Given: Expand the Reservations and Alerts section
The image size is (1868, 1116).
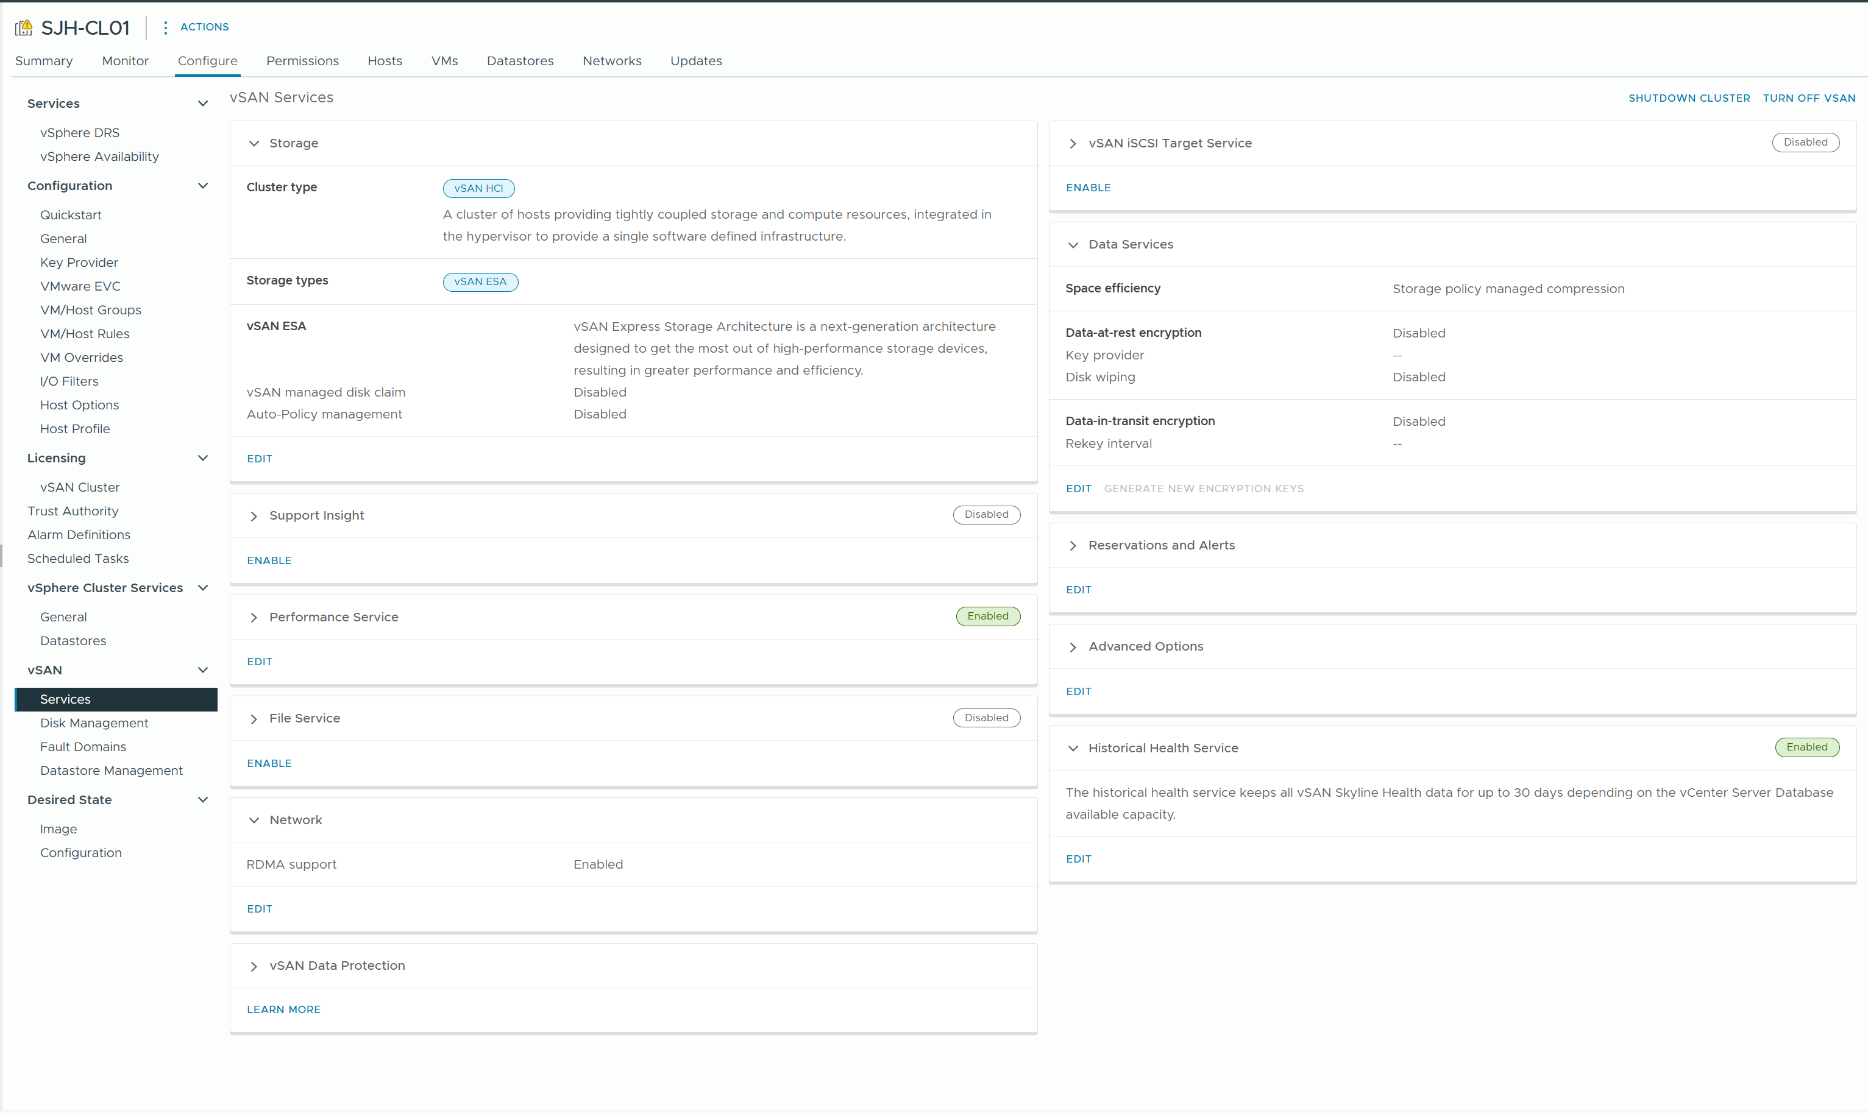Looking at the screenshot, I should tap(1072, 546).
